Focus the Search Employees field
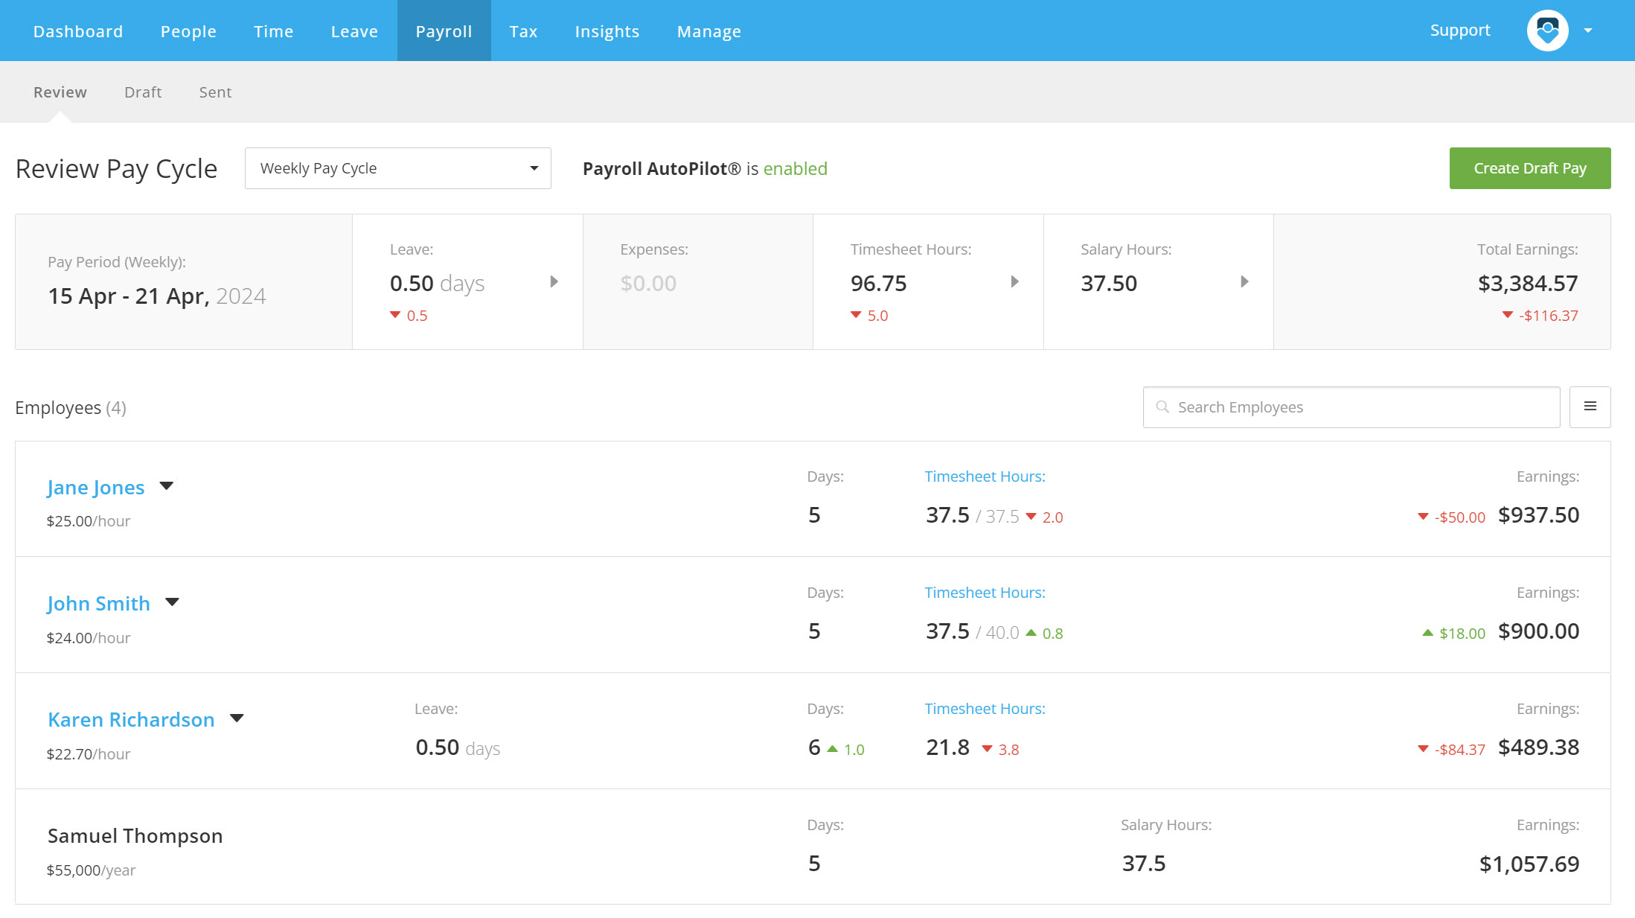The height and width of the screenshot is (918, 1635). click(1351, 407)
